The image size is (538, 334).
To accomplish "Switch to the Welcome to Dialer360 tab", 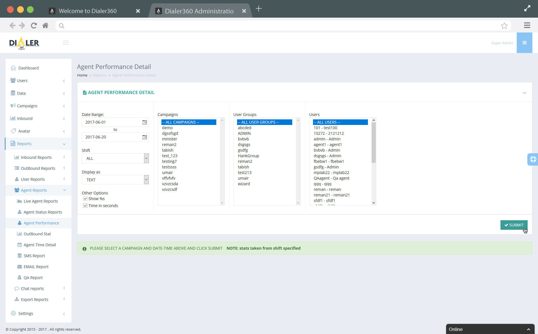I will pyautogui.click(x=87, y=11).
